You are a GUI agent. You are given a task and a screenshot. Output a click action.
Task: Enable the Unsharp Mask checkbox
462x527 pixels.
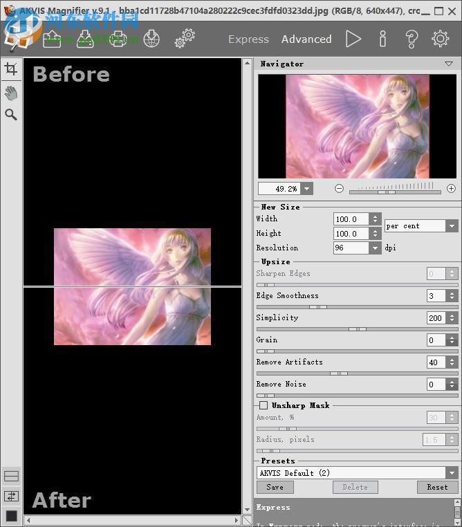point(264,405)
